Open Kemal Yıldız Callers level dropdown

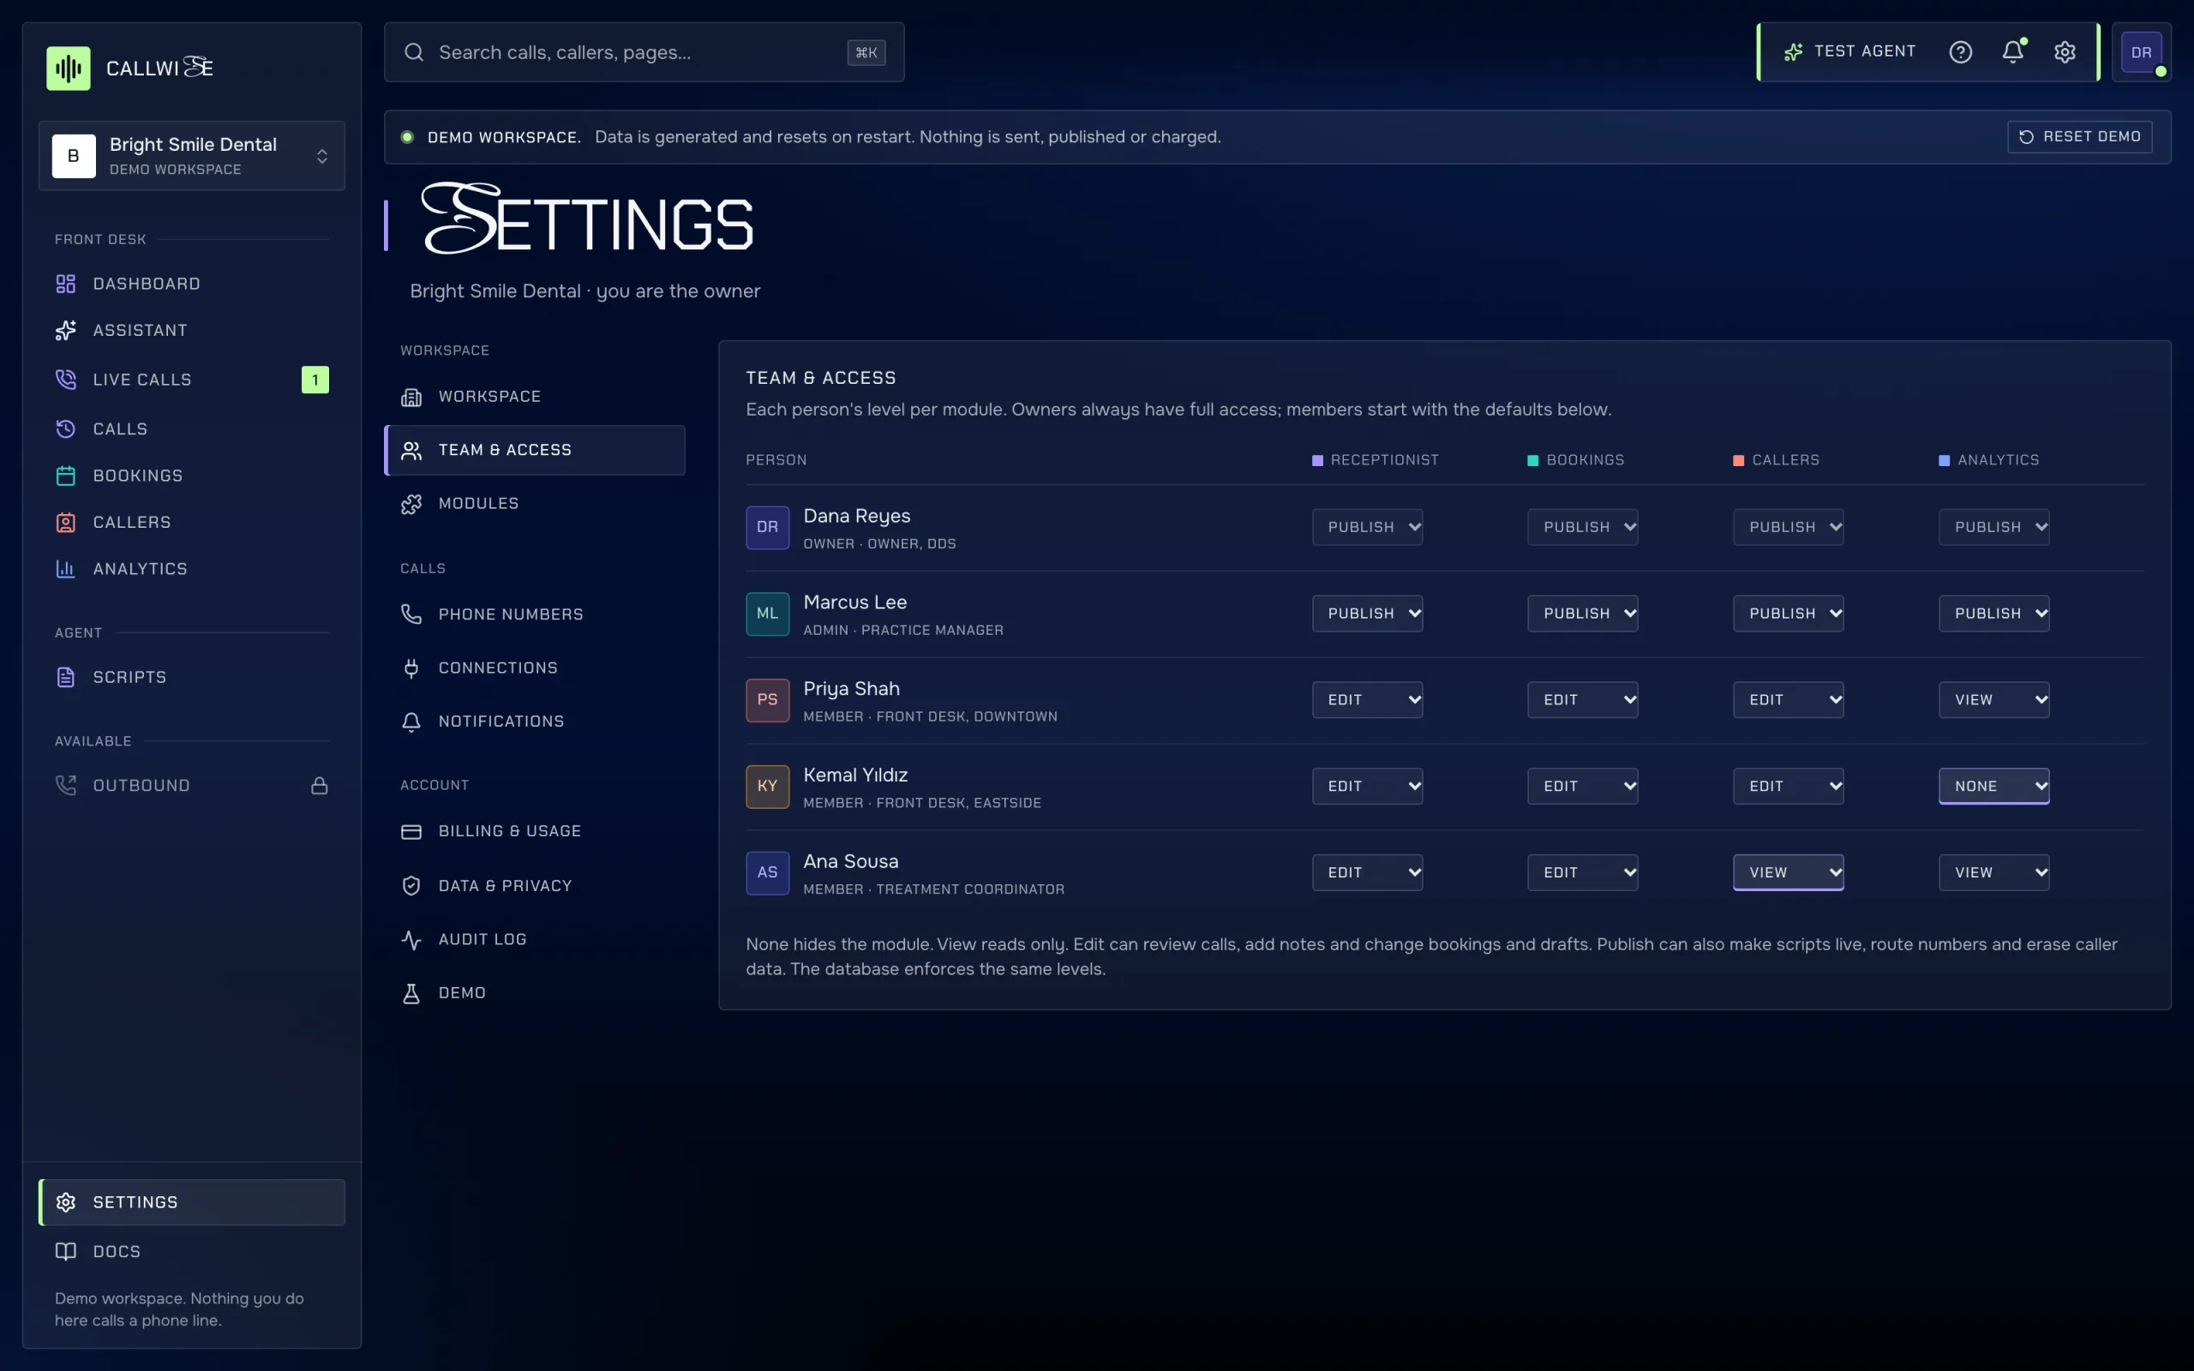click(x=1788, y=786)
